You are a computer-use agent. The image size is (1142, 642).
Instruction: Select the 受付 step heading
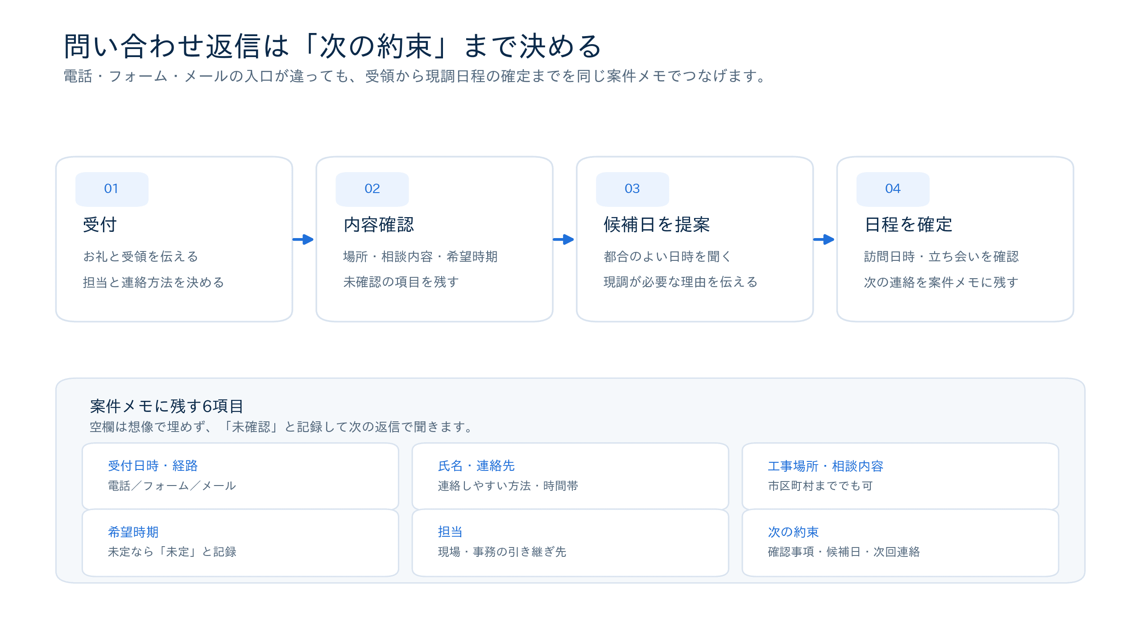(x=100, y=225)
